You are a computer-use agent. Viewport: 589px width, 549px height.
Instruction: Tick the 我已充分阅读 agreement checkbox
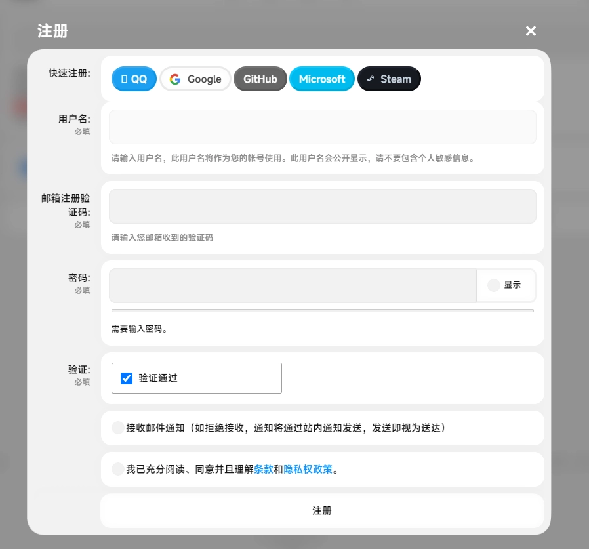tap(118, 469)
